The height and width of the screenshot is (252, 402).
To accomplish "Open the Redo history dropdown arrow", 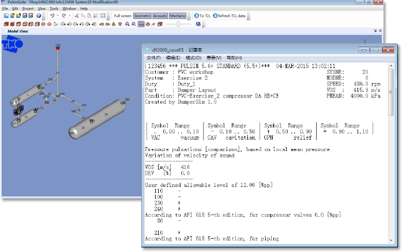I will click(69, 16).
